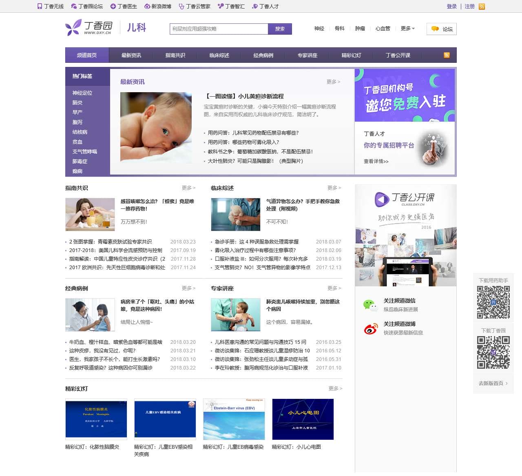Open 丁香智汇 in top bar
Viewport: 522px width, 476px height.
pyautogui.click(x=231, y=7)
